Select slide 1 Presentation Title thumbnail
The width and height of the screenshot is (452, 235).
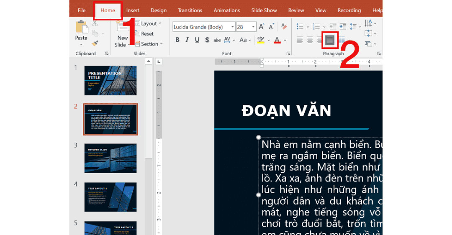(110, 81)
